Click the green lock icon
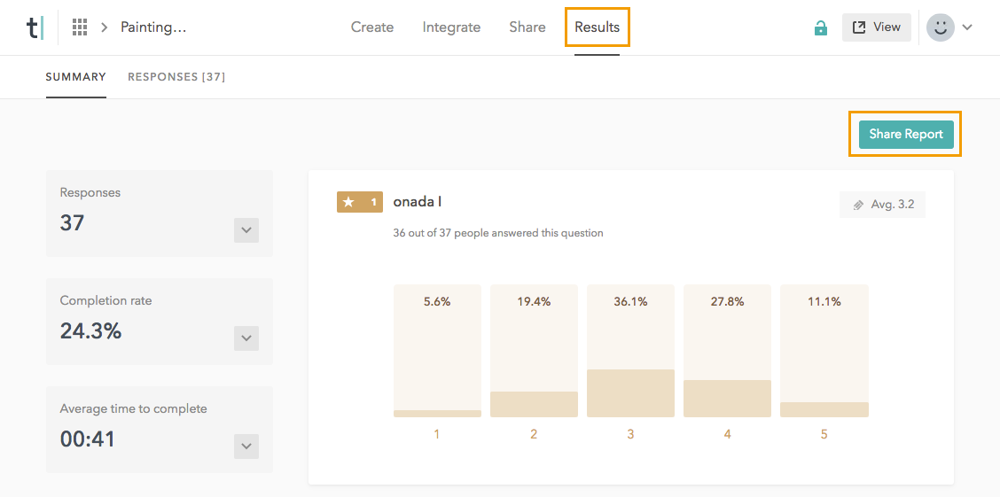Screen dimensions: 1000x497 pyautogui.click(x=821, y=27)
